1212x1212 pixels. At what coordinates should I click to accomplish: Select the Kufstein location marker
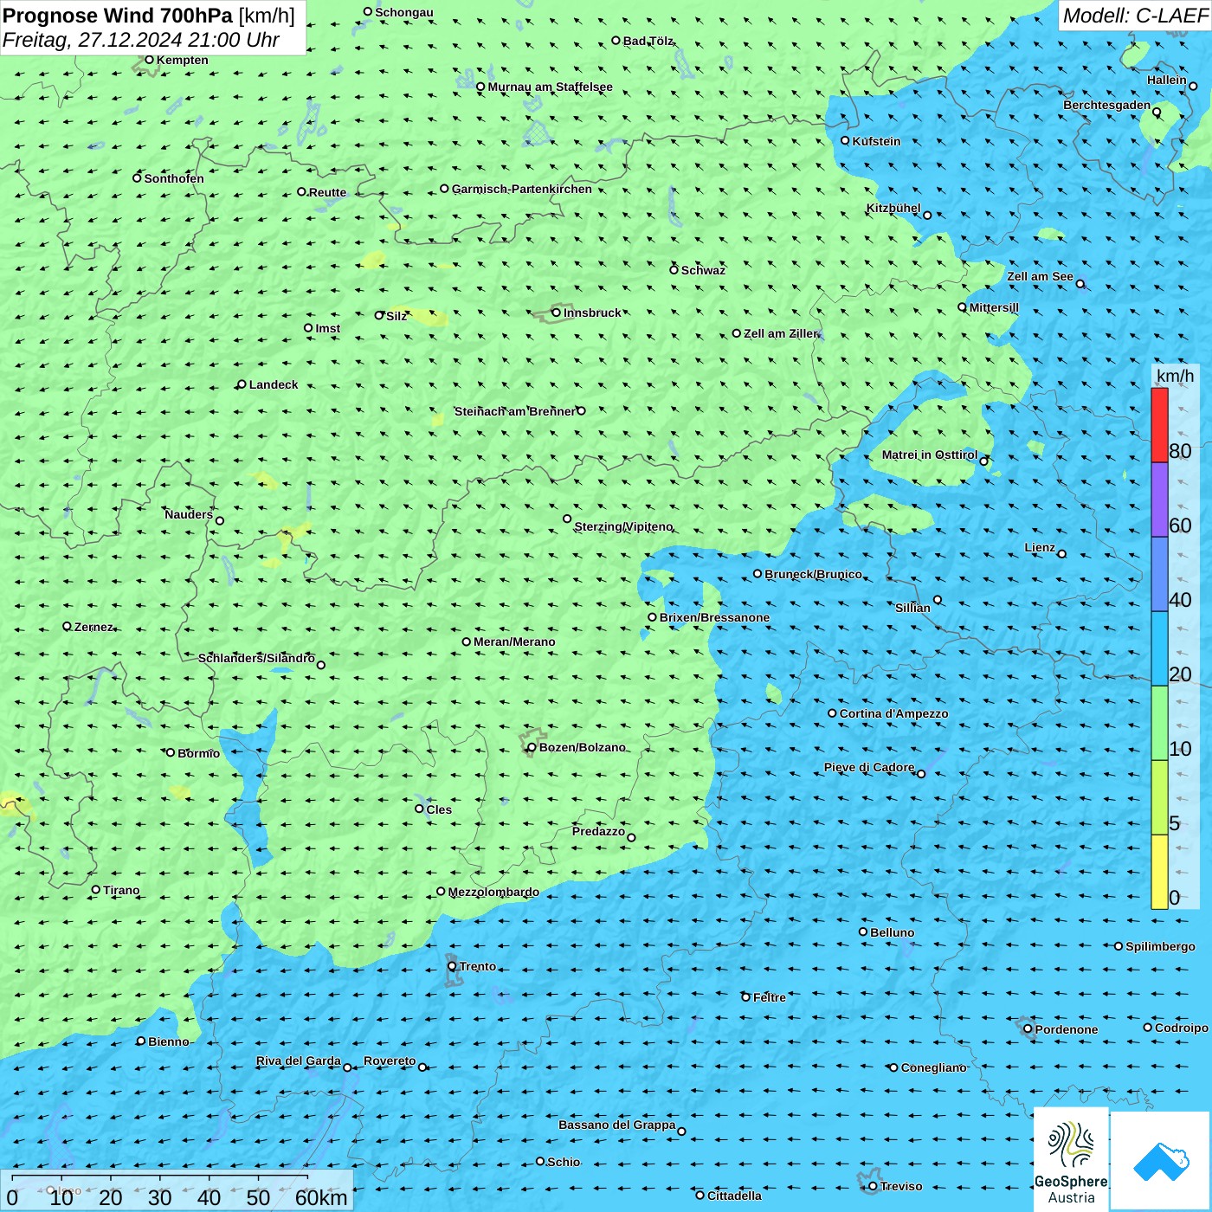coord(846,140)
